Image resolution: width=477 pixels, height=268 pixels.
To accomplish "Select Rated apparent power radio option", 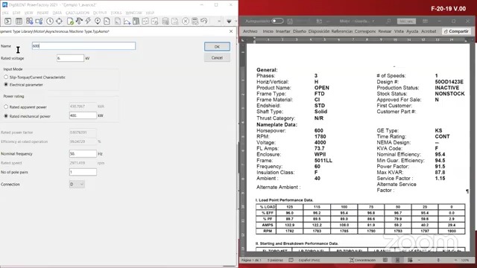I will pyautogui.click(x=6, y=107).
